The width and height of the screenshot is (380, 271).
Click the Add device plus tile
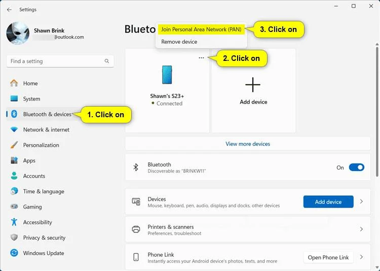tap(253, 90)
